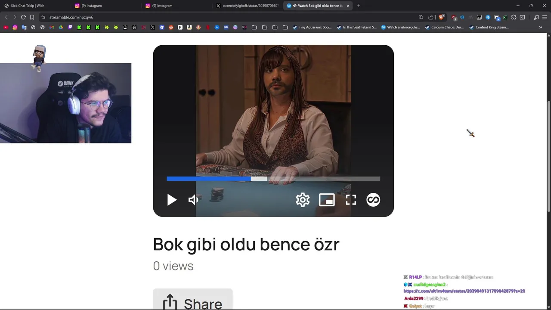Open the X bookmark icon
Image resolution: width=551 pixels, height=310 pixels.
click(x=152, y=27)
